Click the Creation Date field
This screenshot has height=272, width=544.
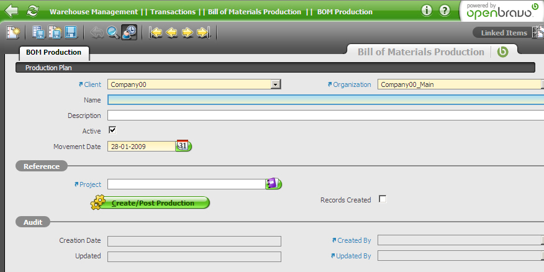coord(194,241)
